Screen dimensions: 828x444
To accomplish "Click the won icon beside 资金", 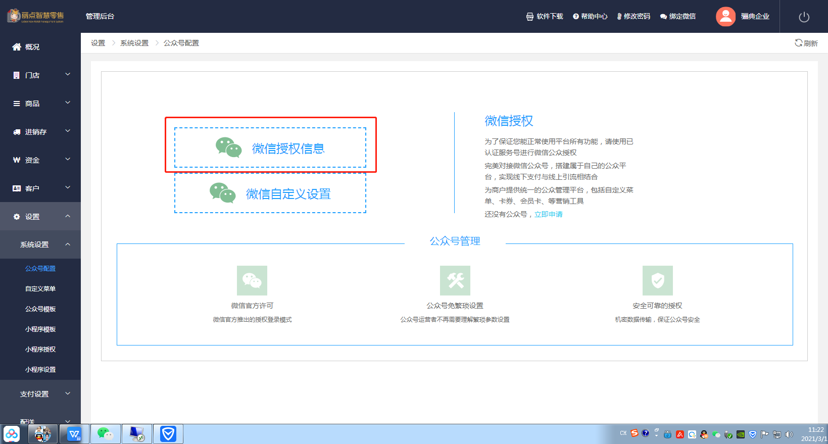I will 17,160.
